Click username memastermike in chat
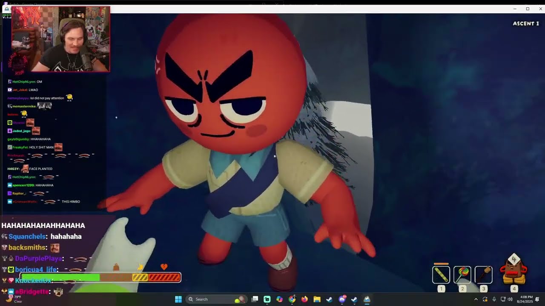This screenshot has width=545, height=306. click(x=24, y=106)
